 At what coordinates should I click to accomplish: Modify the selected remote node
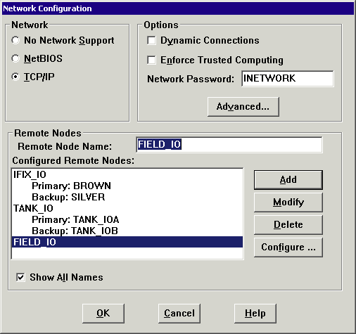coord(288,203)
